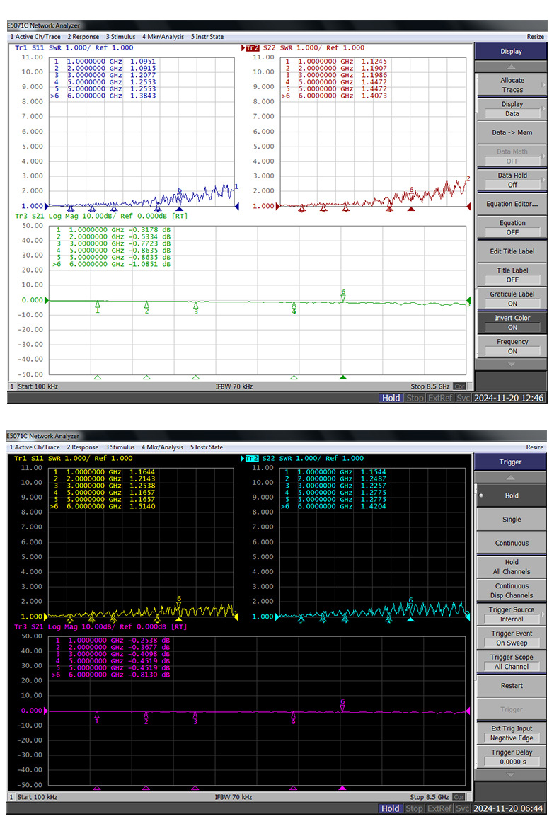
Task: Select marker 6 on the magenta S21 trace
Action: [x=342, y=706]
